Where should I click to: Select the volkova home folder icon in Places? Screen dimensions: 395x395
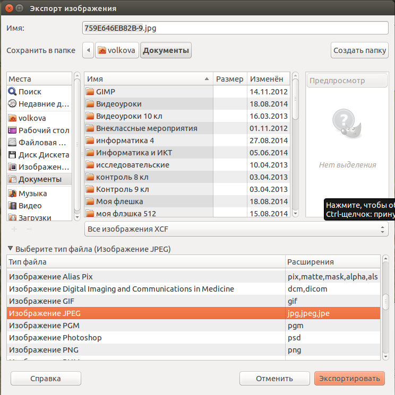[x=12, y=118]
